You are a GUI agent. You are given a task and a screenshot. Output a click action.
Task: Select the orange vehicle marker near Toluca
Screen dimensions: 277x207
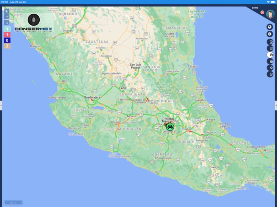(x=166, y=124)
